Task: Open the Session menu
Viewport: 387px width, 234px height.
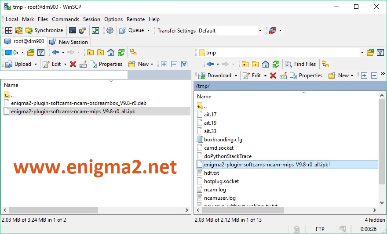Action: 91,19
